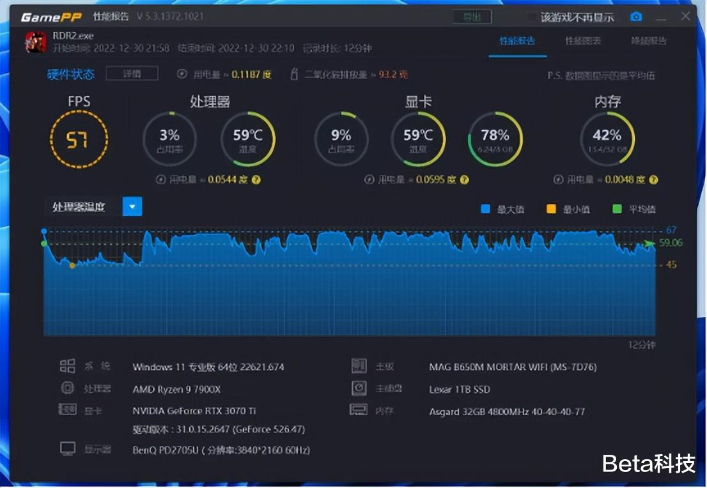Switch to the 降频报告 tab

point(648,40)
